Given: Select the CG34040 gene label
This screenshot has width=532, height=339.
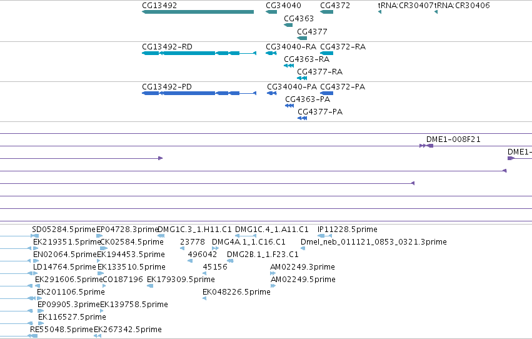Looking at the screenshot, I should [x=283, y=6].
